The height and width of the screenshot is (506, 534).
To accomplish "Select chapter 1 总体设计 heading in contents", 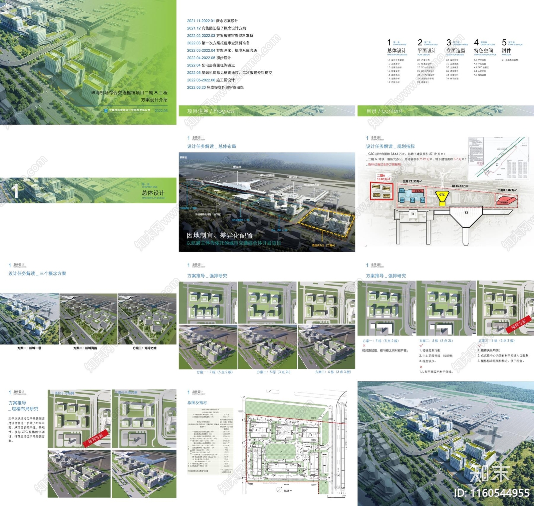I will coord(397,51).
